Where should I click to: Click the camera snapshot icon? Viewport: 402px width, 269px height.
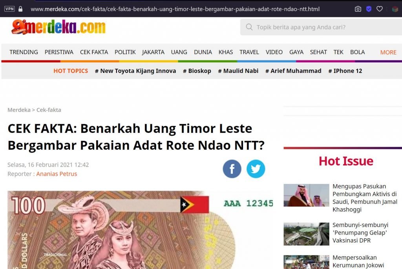358,9
